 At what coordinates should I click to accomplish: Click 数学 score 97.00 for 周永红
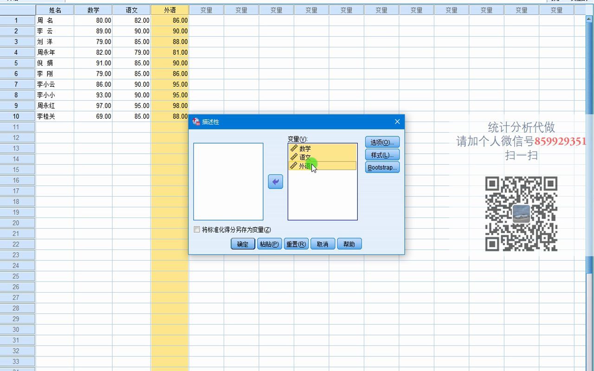(x=93, y=106)
